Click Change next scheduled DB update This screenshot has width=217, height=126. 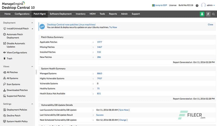[123, 120]
